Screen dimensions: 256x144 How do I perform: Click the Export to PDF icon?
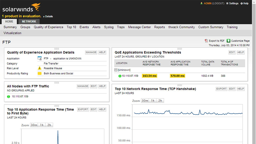tap(206, 41)
